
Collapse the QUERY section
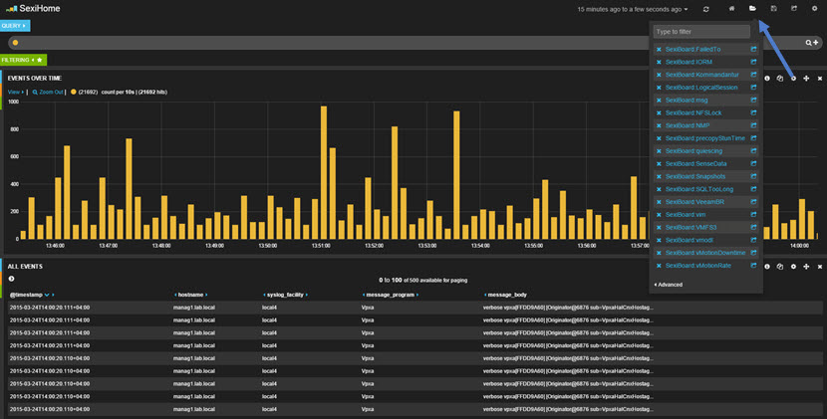pos(15,25)
